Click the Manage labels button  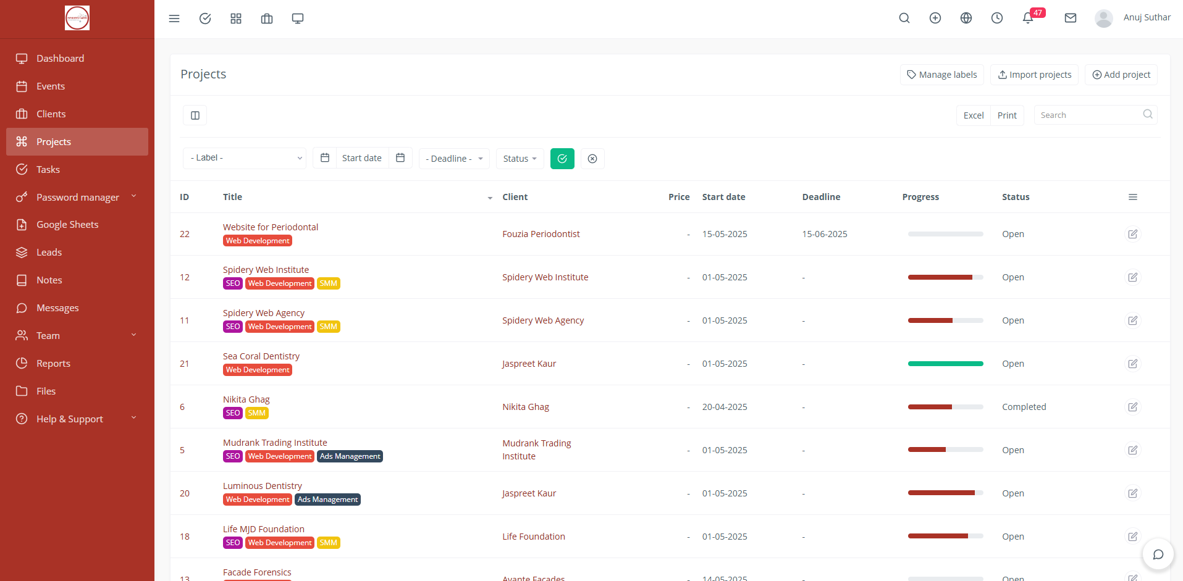(941, 75)
